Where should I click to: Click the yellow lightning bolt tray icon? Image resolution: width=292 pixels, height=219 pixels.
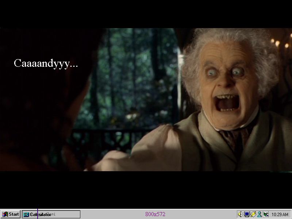(253, 214)
